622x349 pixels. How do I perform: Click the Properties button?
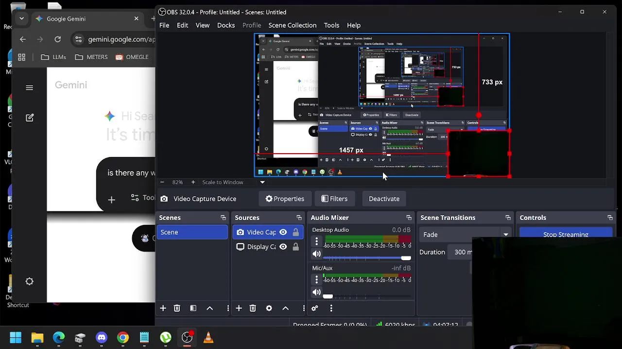pos(285,199)
